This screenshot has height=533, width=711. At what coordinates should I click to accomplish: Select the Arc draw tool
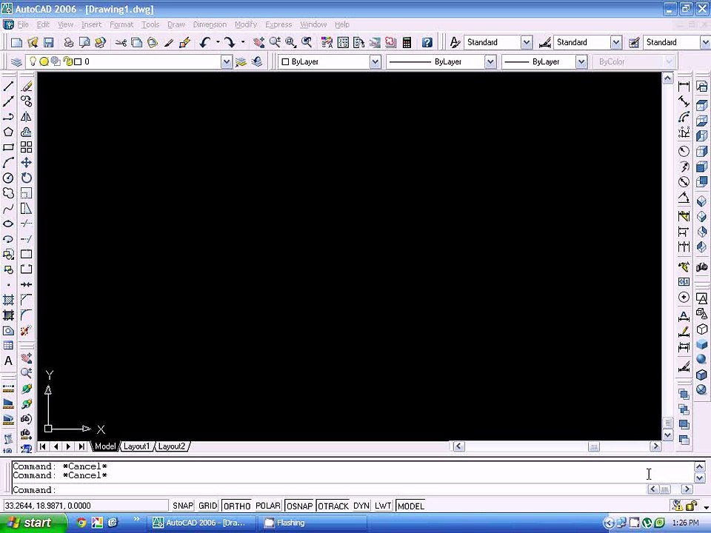click(x=8, y=163)
